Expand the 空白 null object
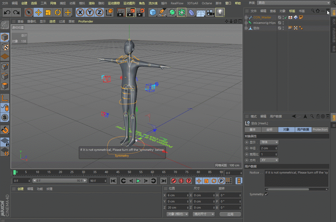 coord(246,28)
